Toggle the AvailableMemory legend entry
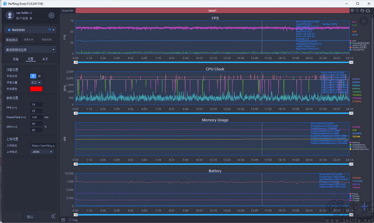The image size is (374, 223). pyautogui.click(x=359, y=149)
